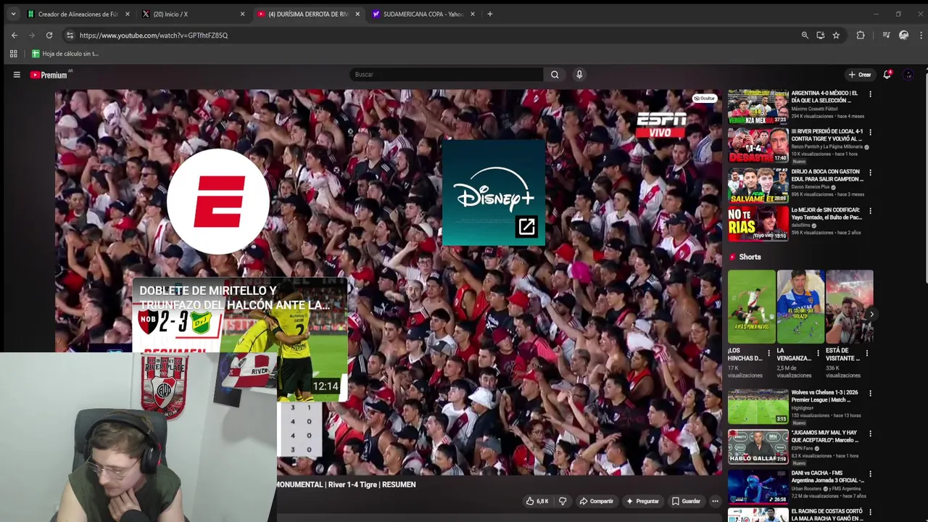Open options for JUGAMOS MUY MAL video

(870, 434)
